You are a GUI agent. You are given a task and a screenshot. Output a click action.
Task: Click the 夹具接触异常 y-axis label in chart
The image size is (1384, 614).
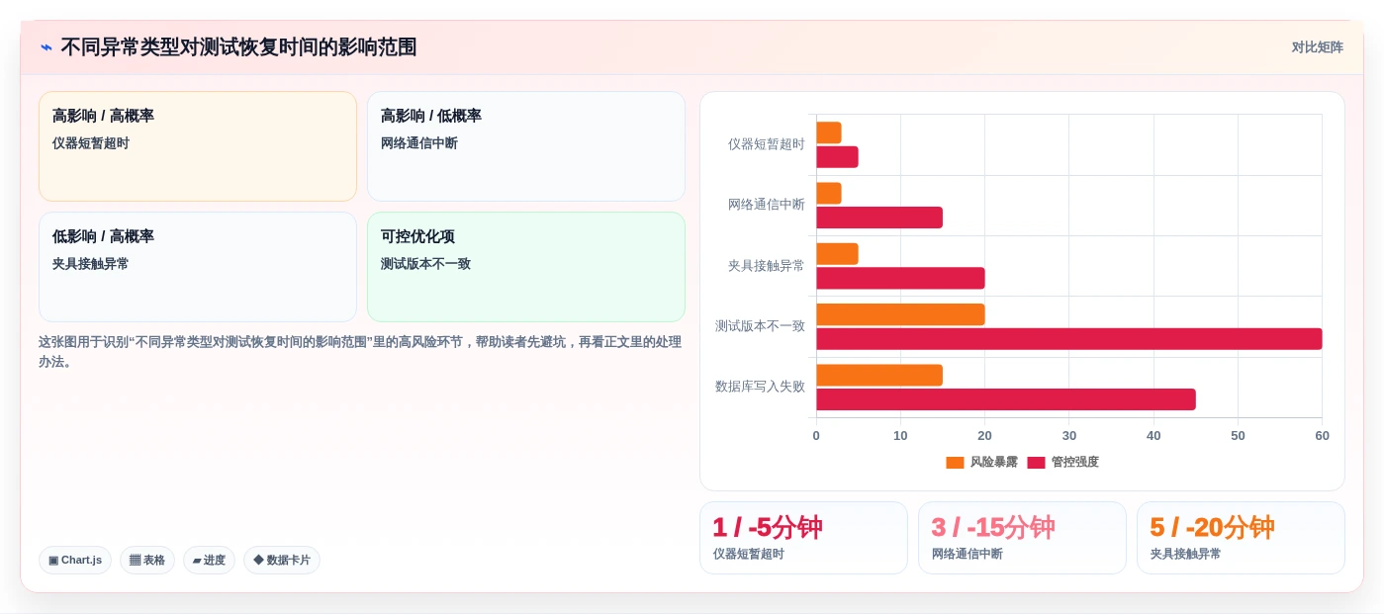[x=767, y=266]
